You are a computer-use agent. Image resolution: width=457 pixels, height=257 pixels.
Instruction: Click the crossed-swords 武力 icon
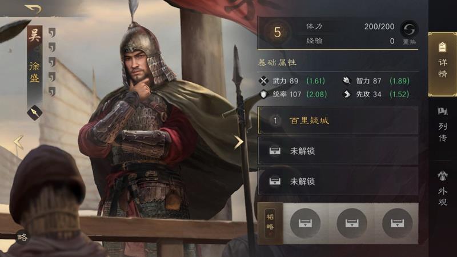coord(263,81)
